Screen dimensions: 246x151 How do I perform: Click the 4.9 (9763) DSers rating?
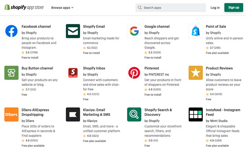coord(30,140)
